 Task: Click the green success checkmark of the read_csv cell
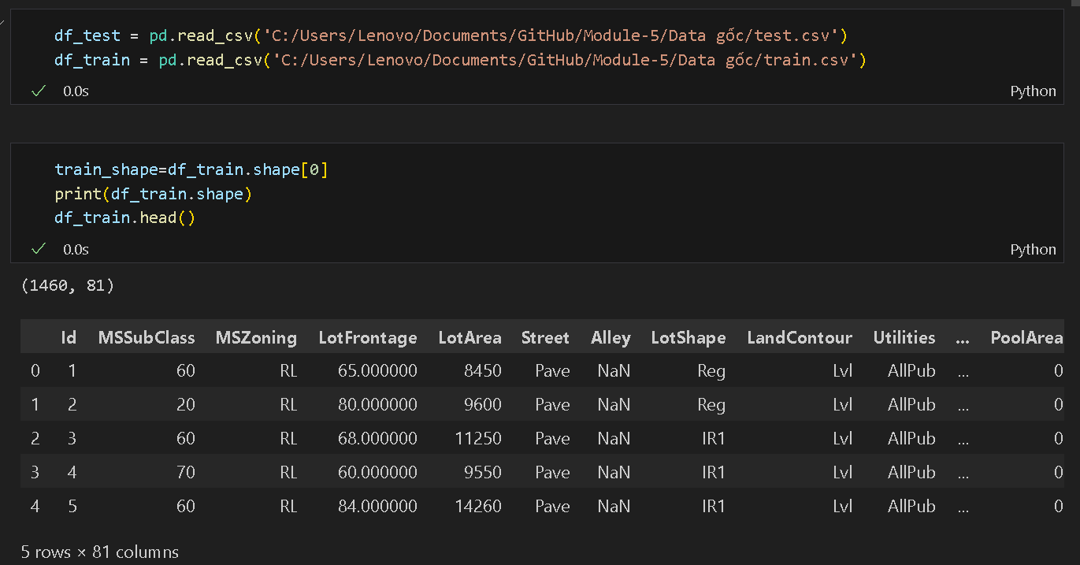tap(38, 91)
